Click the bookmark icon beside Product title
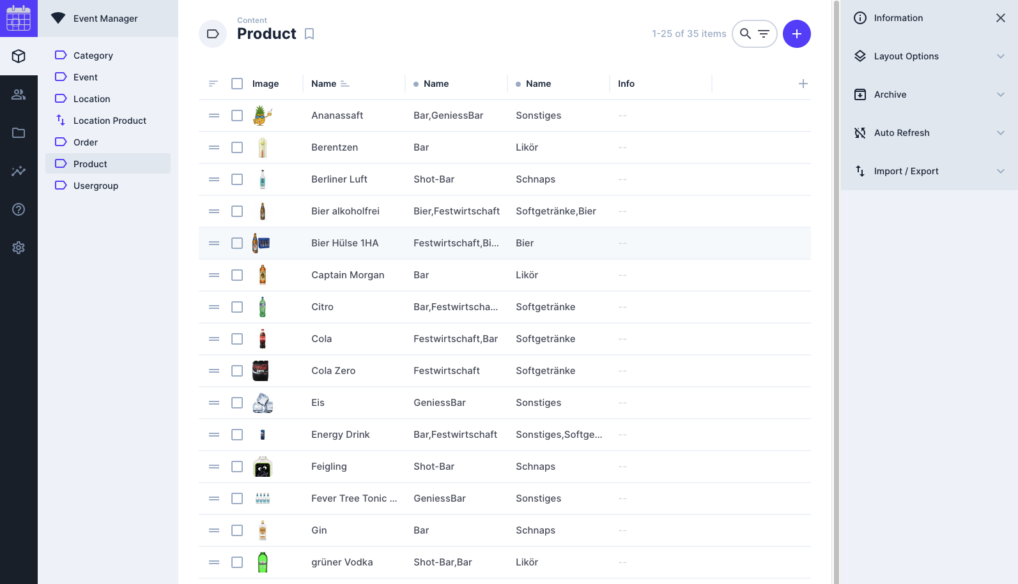Screen dimensions: 1018x584 point(309,34)
